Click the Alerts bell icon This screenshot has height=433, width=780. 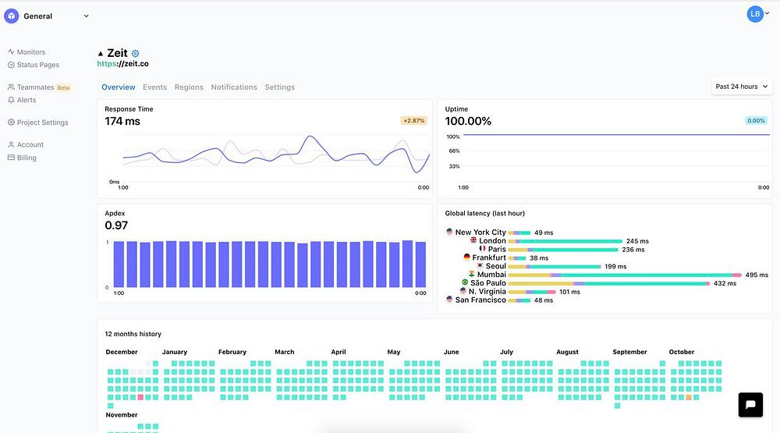pos(11,100)
